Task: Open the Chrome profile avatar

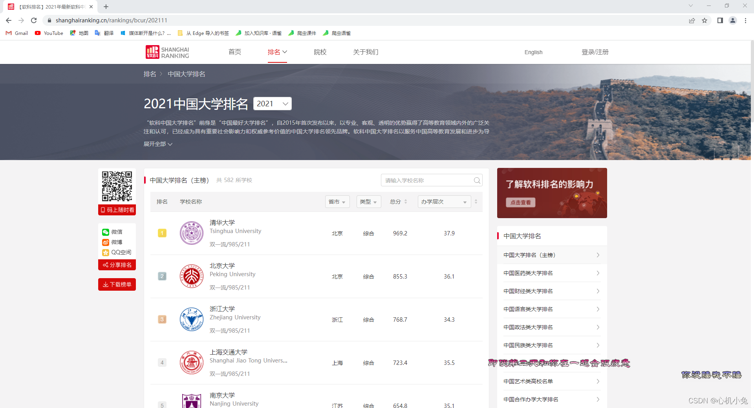Action: pyautogui.click(x=733, y=20)
